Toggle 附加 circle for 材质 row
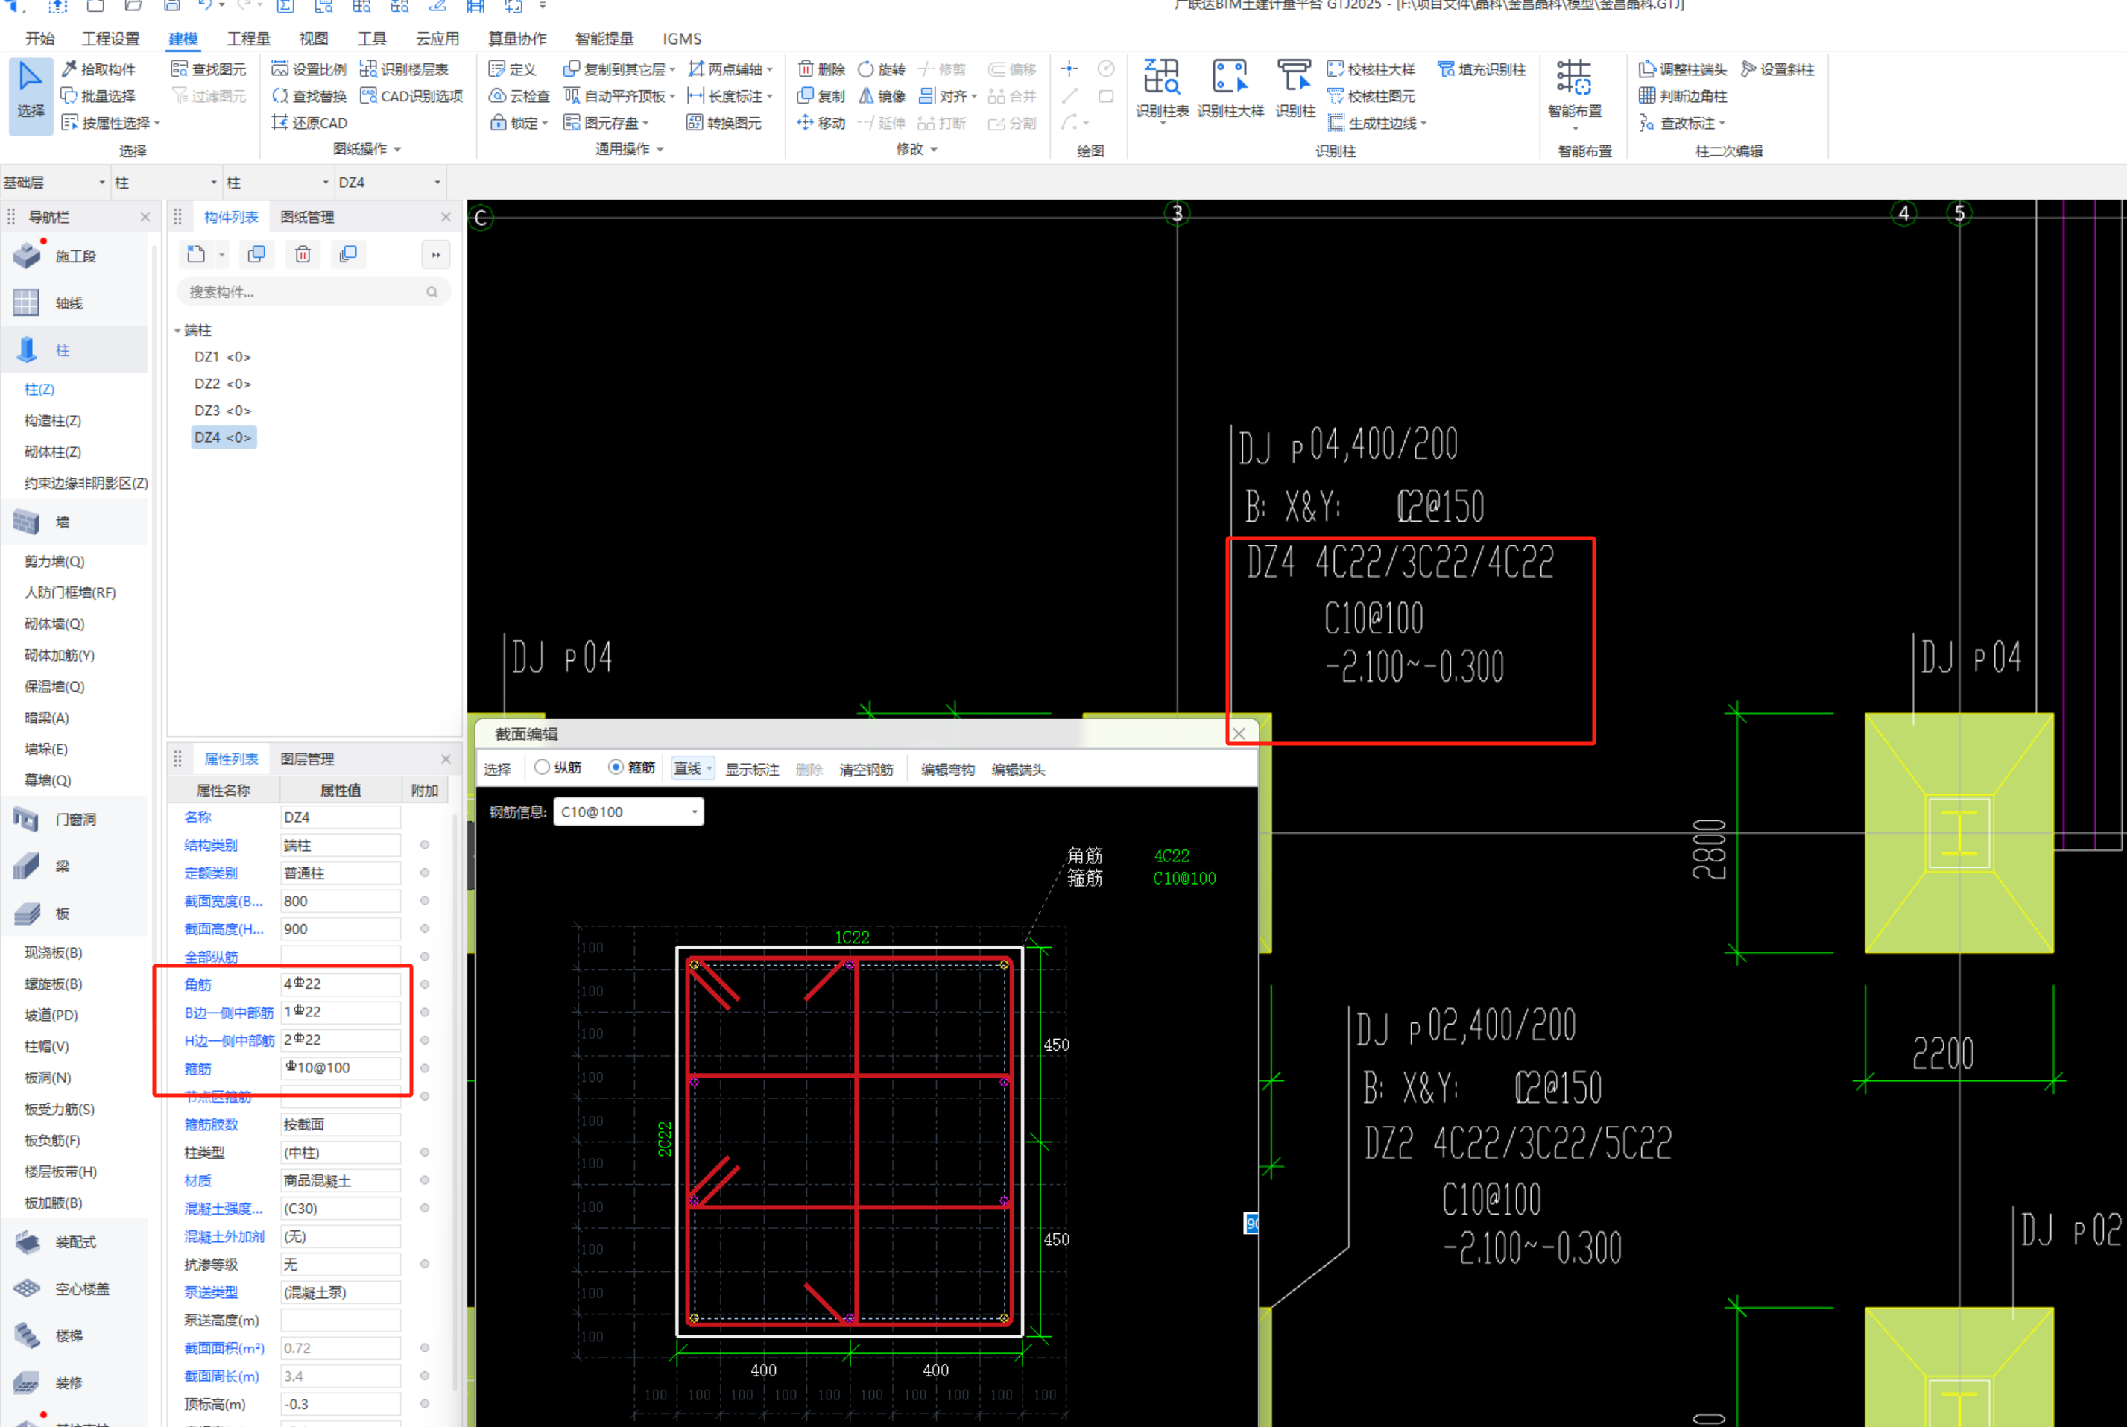Viewport: 2127px width, 1427px height. (424, 1180)
